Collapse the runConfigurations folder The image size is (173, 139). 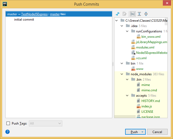[127, 31]
